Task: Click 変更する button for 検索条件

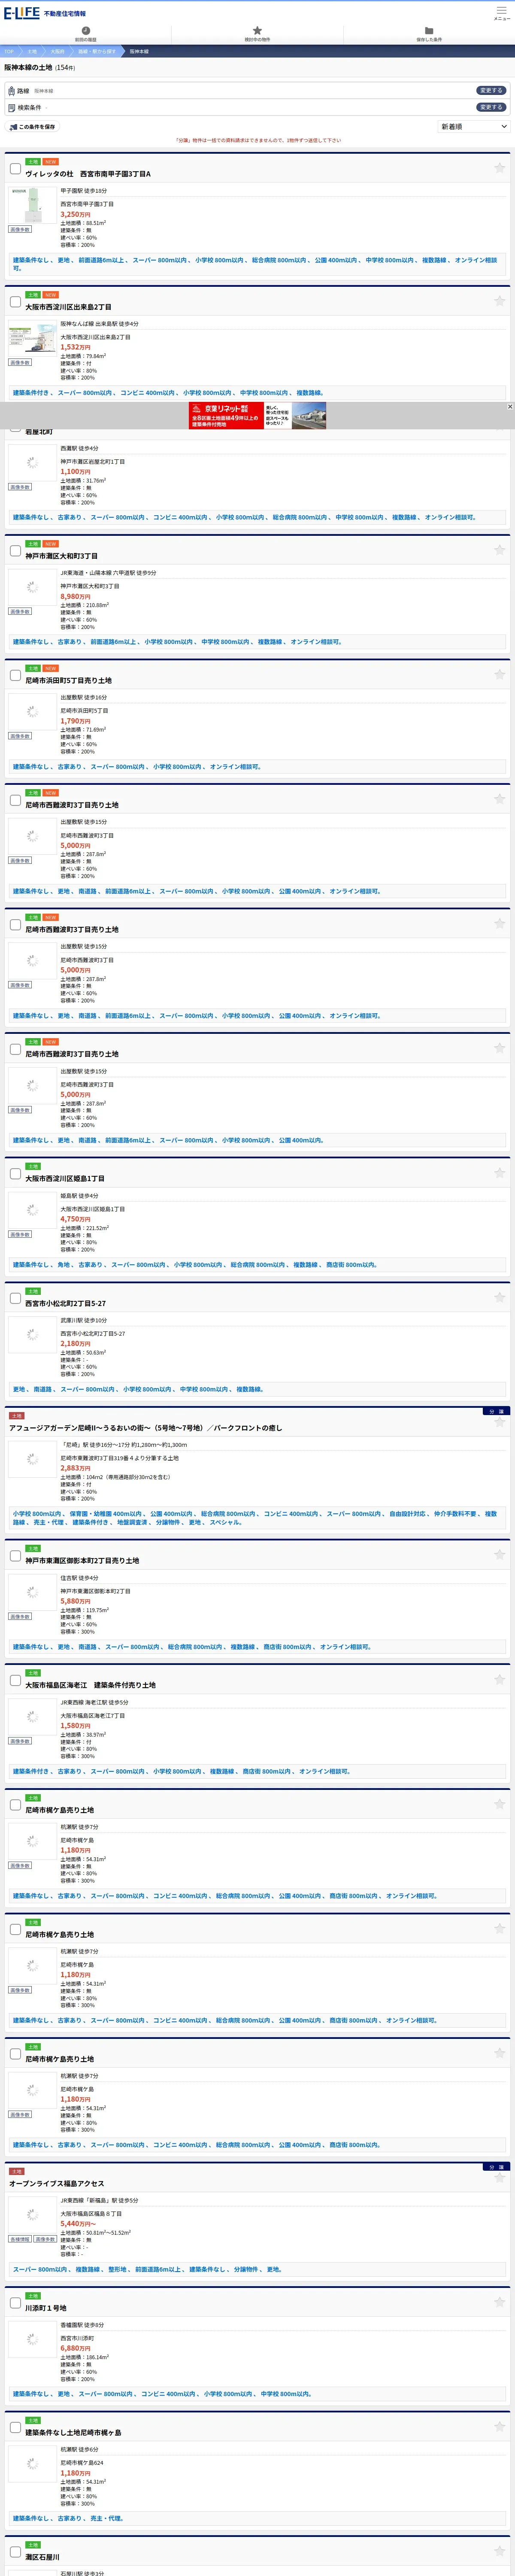Action: tap(490, 107)
